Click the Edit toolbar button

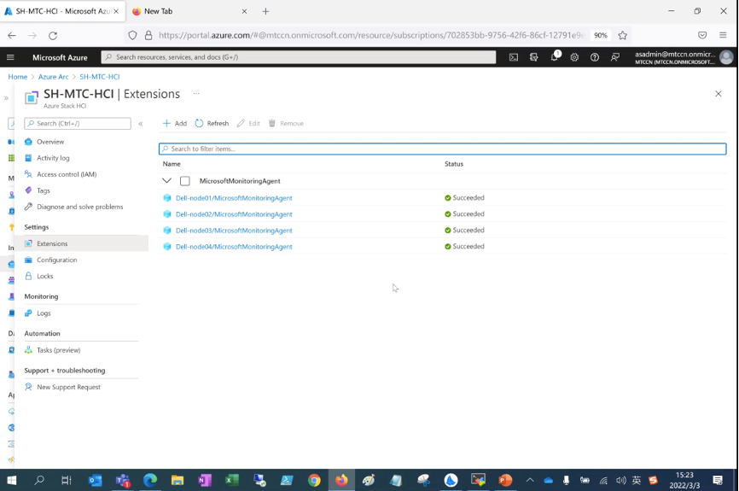pos(248,123)
